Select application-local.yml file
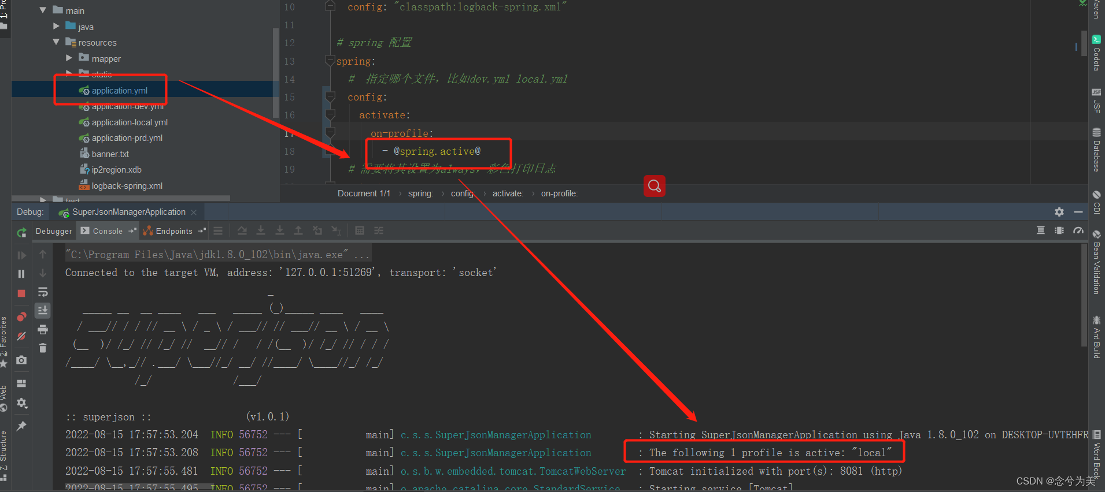This screenshot has height=492, width=1105. click(123, 122)
